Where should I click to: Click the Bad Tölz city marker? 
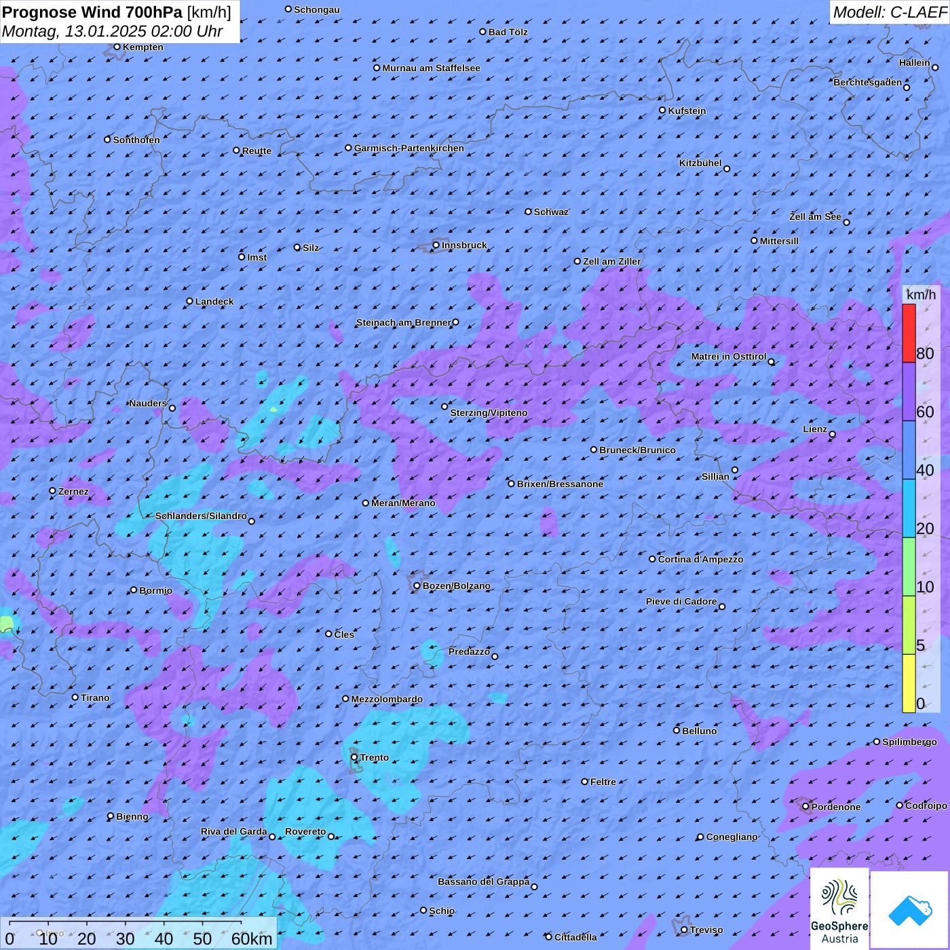click(483, 32)
